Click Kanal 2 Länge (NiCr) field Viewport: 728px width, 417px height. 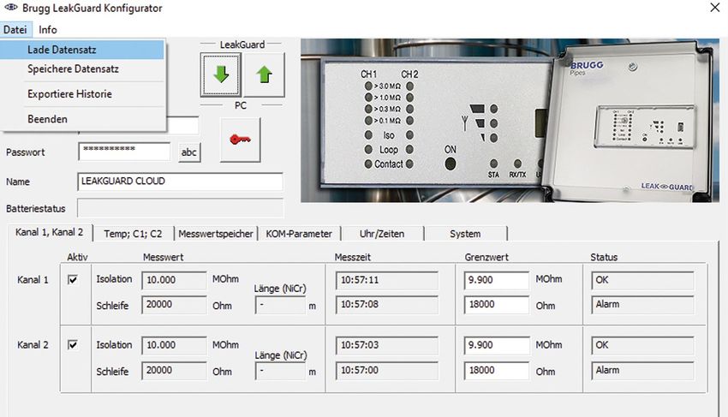click(280, 372)
